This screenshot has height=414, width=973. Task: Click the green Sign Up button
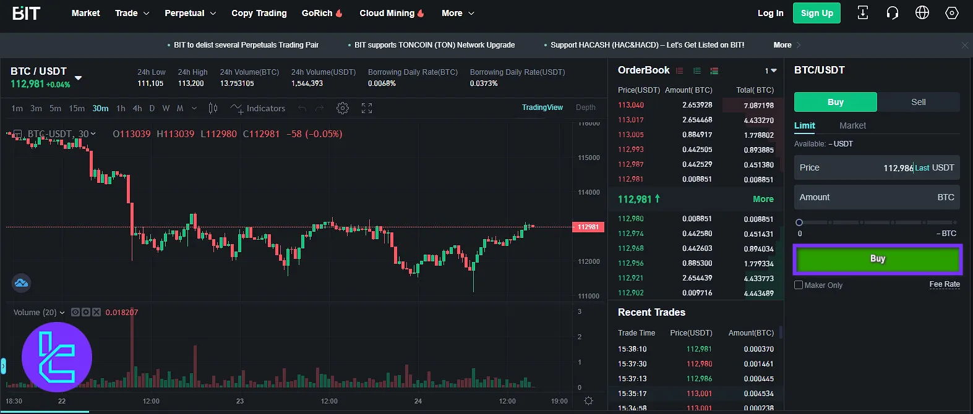click(x=817, y=13)
